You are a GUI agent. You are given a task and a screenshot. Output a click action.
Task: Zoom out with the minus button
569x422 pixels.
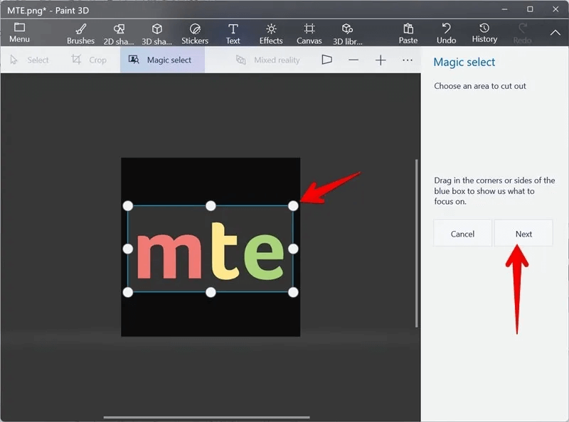click(x=353, y=60)
